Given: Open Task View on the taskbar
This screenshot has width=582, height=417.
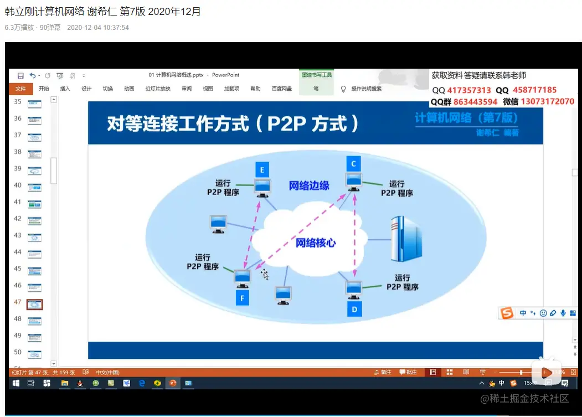Looking at the screenshot, I should click(31, 383).
